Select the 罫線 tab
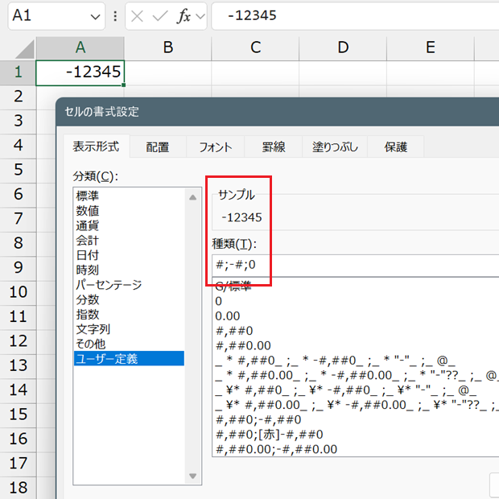 (x=274, y=147)
